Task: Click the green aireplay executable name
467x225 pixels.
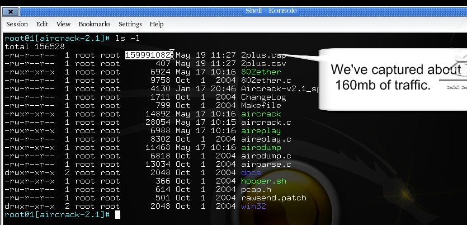Action: 261,131
